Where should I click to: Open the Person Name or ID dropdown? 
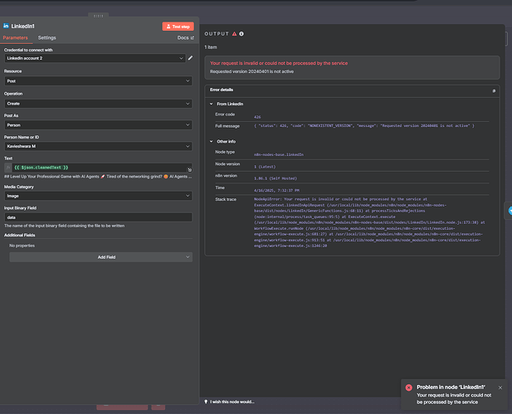(x=98, y=146)
